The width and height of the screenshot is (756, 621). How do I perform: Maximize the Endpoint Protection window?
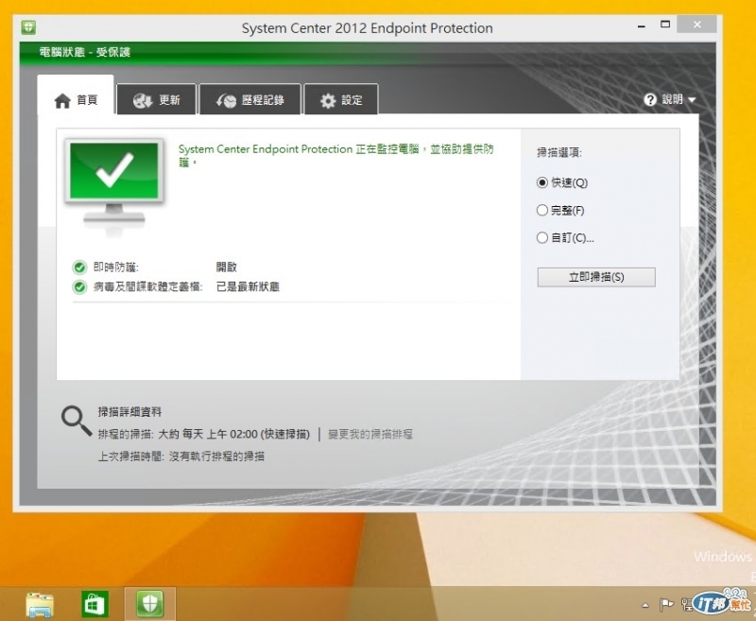pos(665,25)
